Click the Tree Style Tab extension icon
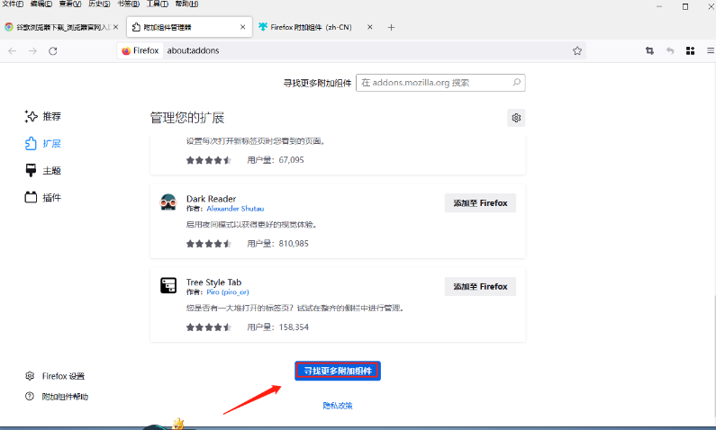Screen dimensions: 716x430 pyautogui.click(x=168, y=285)
